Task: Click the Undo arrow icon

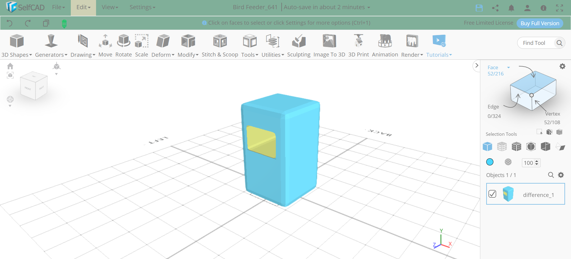Action: [10, 23]
